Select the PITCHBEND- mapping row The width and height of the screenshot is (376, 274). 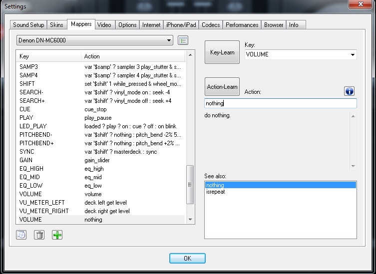pyautogui.click(x=102, y=135)
